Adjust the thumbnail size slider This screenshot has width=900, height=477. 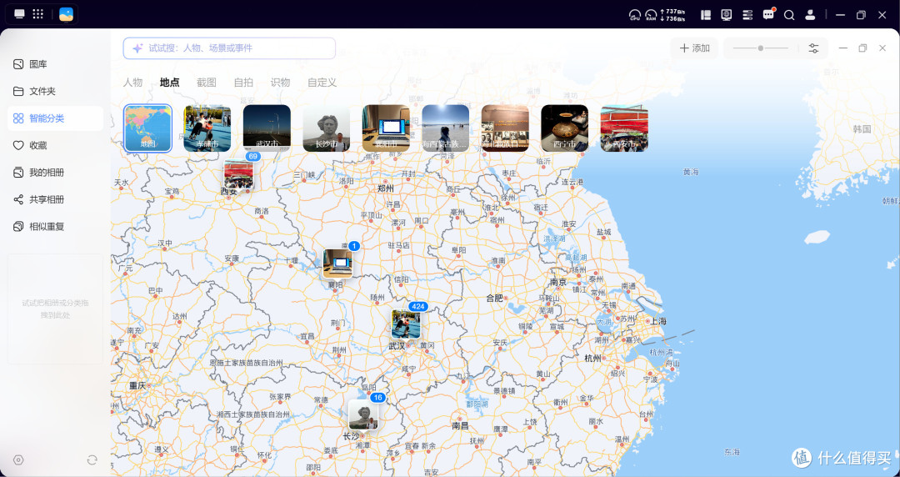point(761,48)
